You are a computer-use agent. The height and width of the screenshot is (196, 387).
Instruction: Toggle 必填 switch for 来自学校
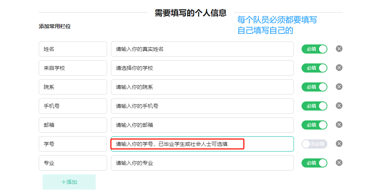click(x=314, y=68)
